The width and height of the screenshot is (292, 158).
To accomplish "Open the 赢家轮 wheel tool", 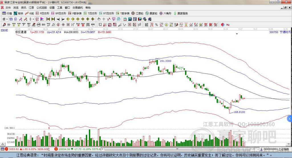I will coord(151,13).
